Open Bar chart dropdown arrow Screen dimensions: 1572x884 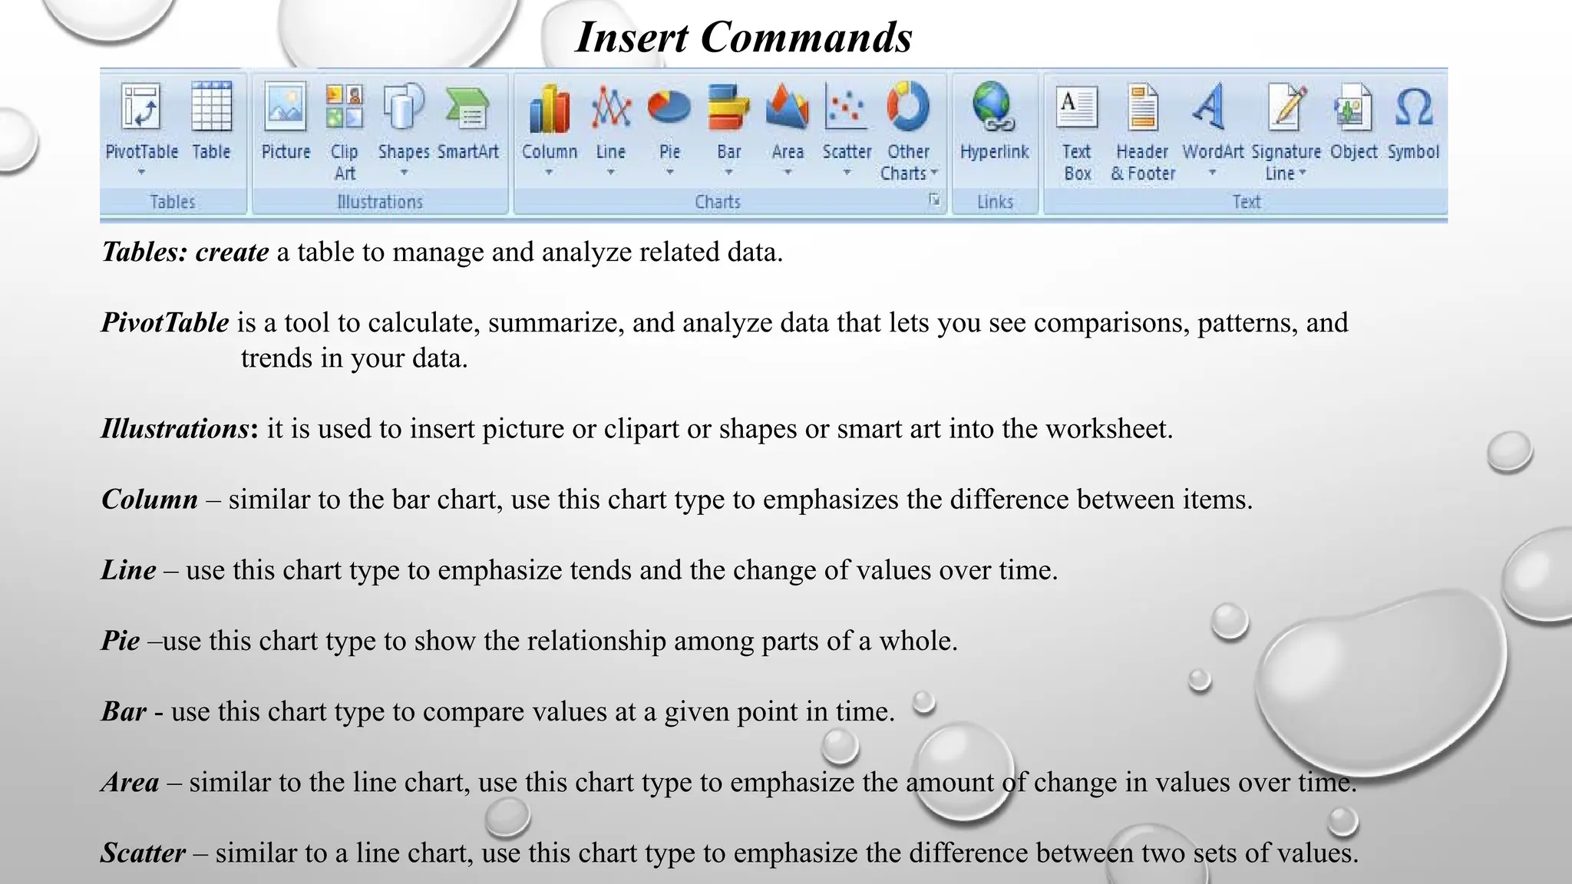[728, 173]
